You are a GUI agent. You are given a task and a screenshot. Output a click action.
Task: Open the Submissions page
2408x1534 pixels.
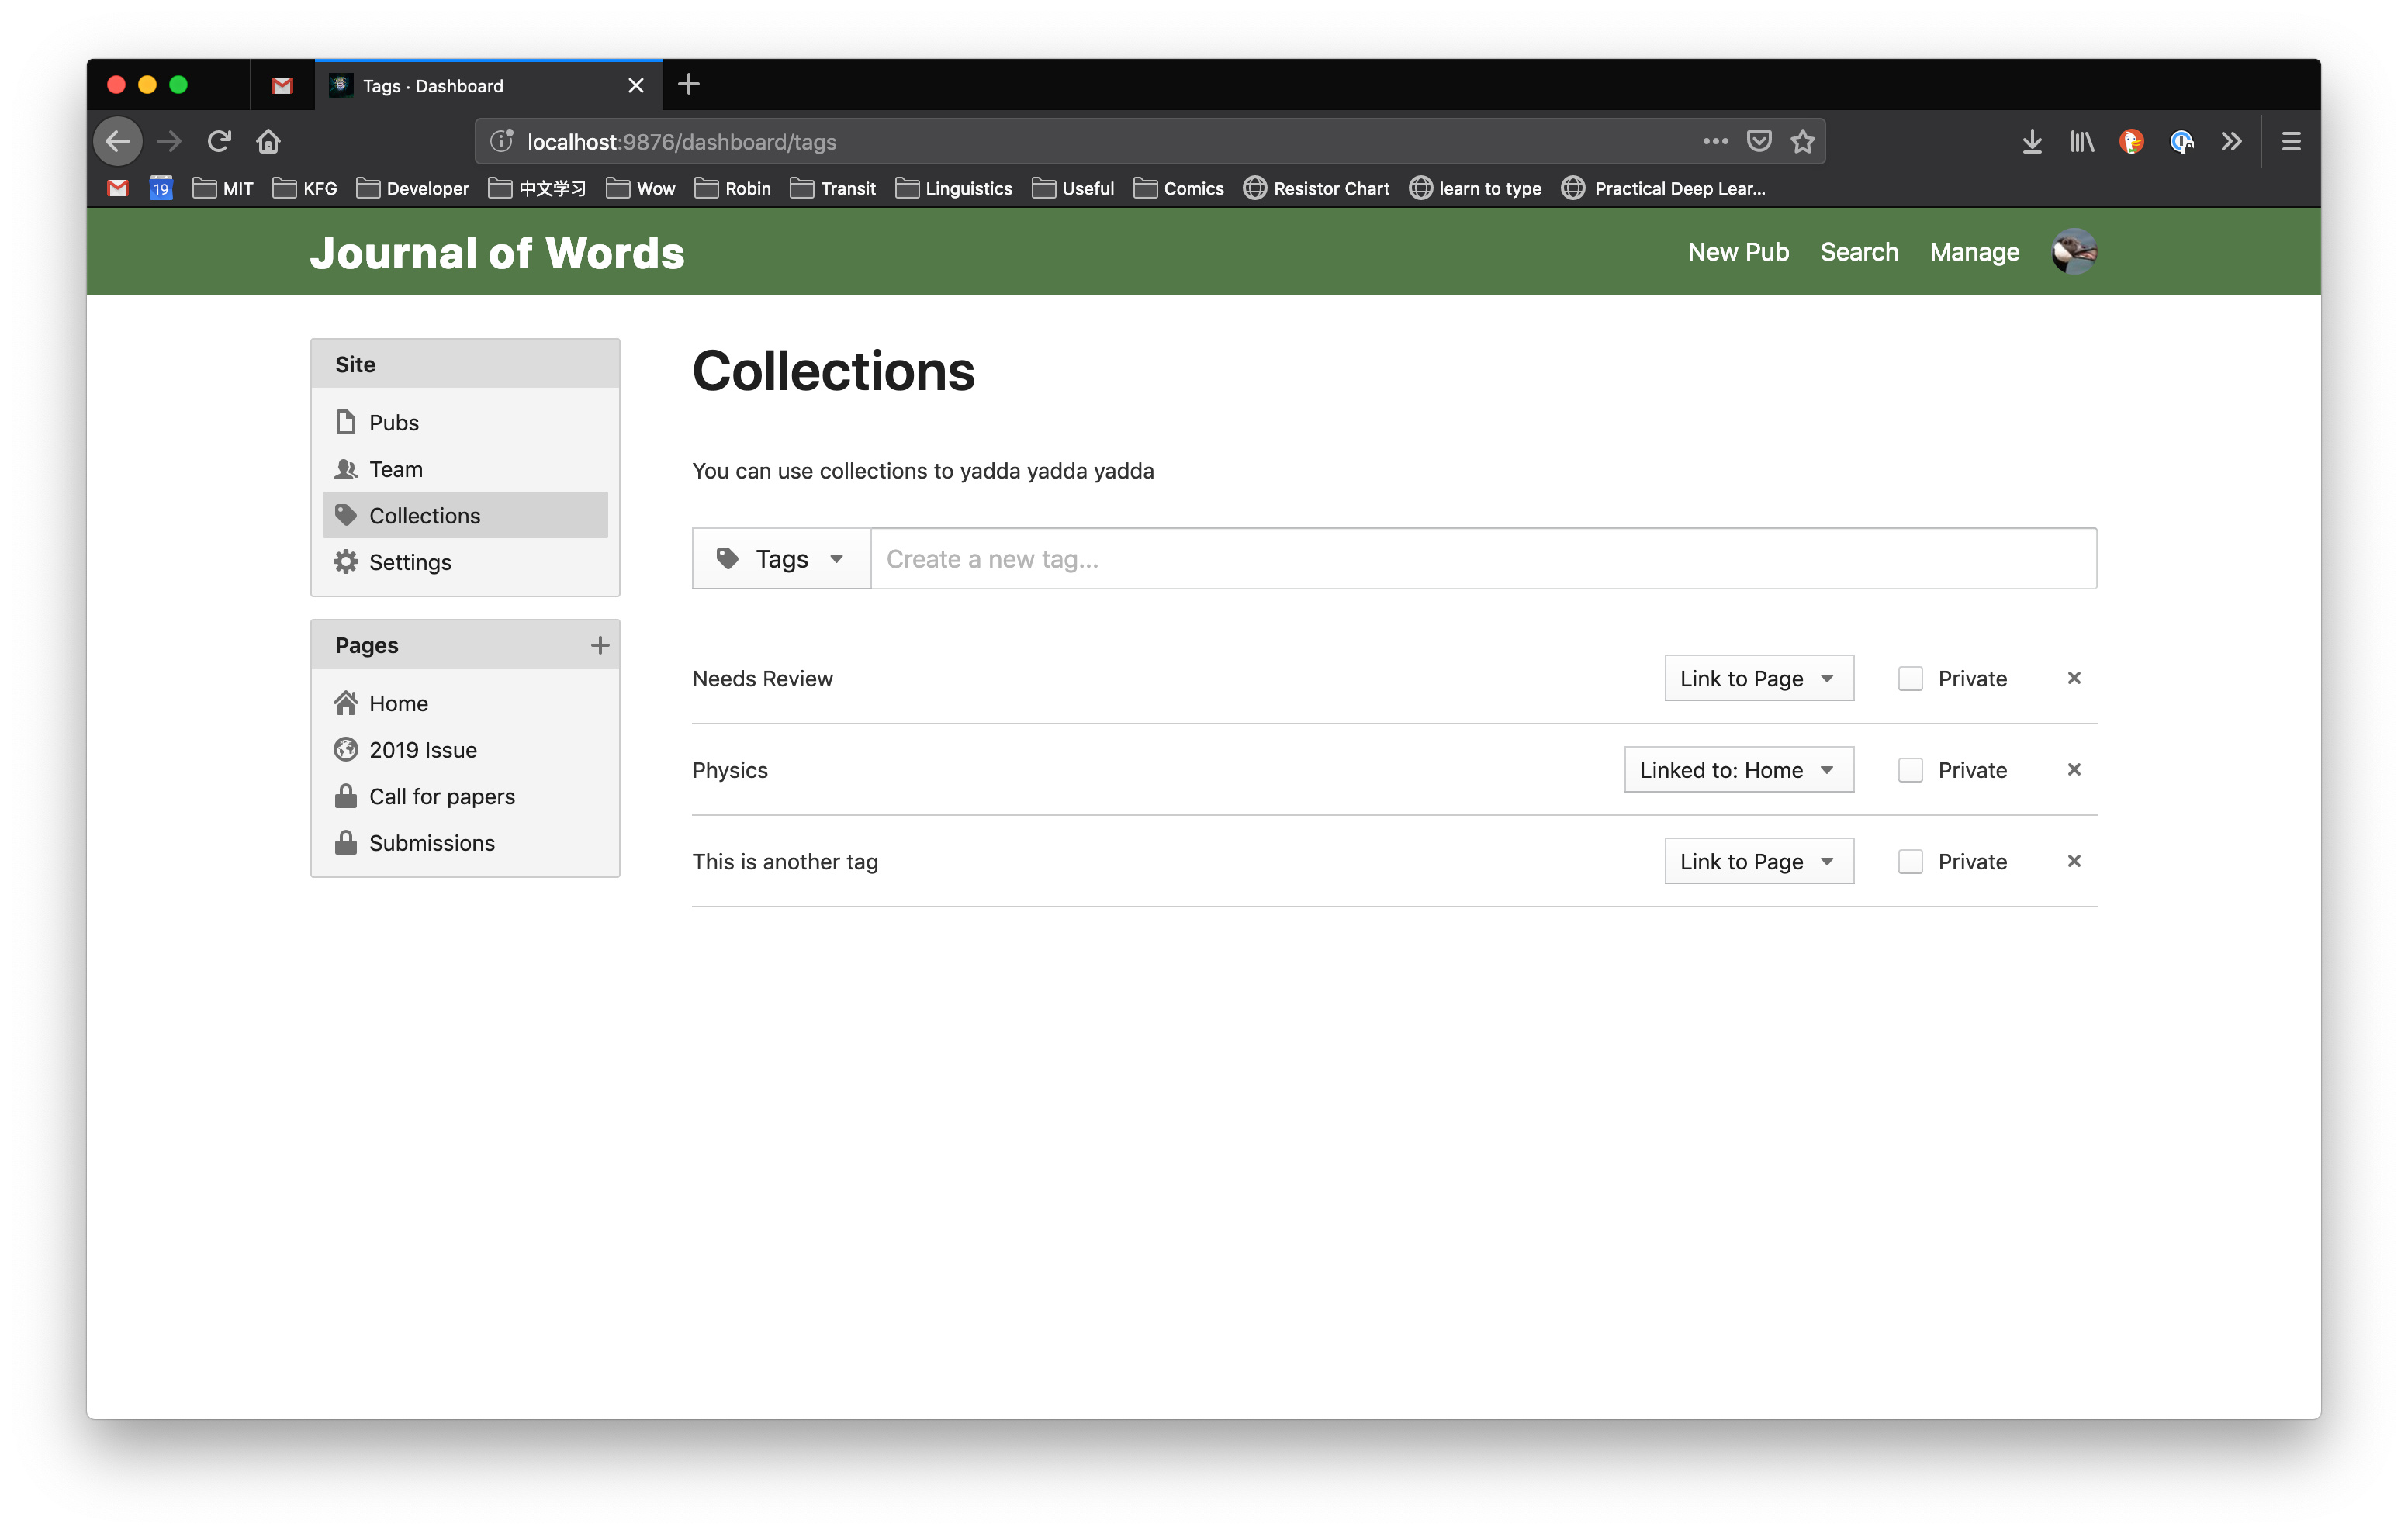(465, 842)
